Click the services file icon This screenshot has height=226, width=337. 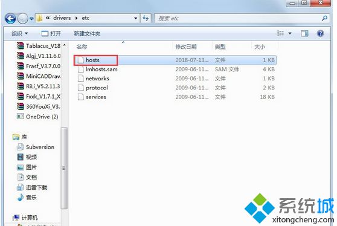[80, 97]
